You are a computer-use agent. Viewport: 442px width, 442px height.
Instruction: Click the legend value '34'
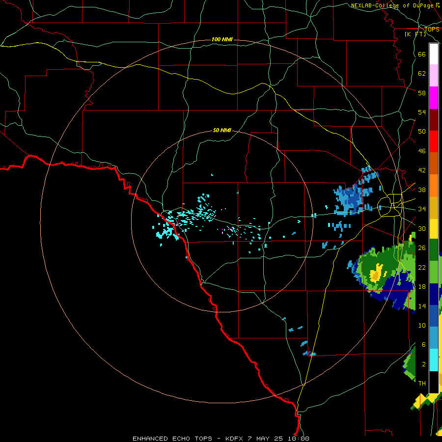[x=422, y=209]
